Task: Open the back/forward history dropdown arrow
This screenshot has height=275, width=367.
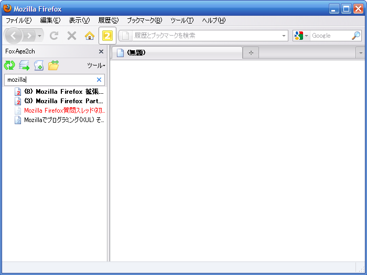Action: point(39,36)
